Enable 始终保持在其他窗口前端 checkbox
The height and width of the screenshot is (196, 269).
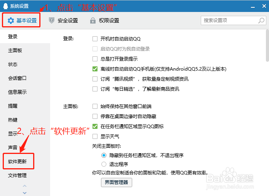pyautogui.click(x=95, y=106)
